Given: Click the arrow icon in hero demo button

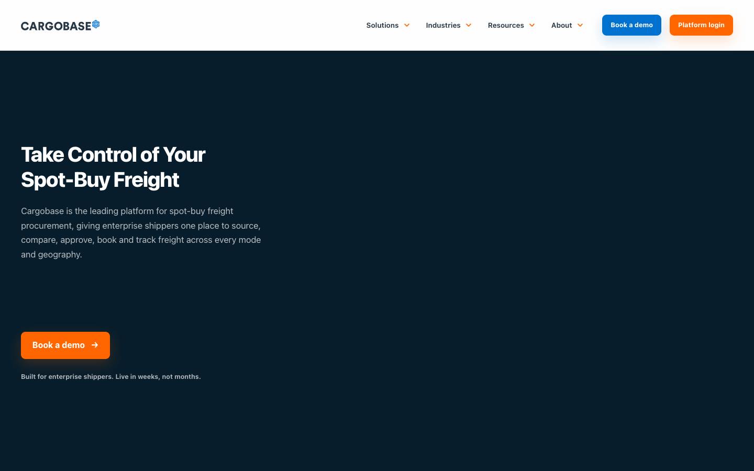Looking at the screenshot, I should tap(95, 345).
